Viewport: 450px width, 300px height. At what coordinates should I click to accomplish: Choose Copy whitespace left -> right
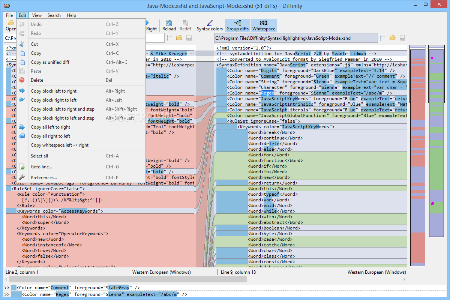[x=81, y=145]
